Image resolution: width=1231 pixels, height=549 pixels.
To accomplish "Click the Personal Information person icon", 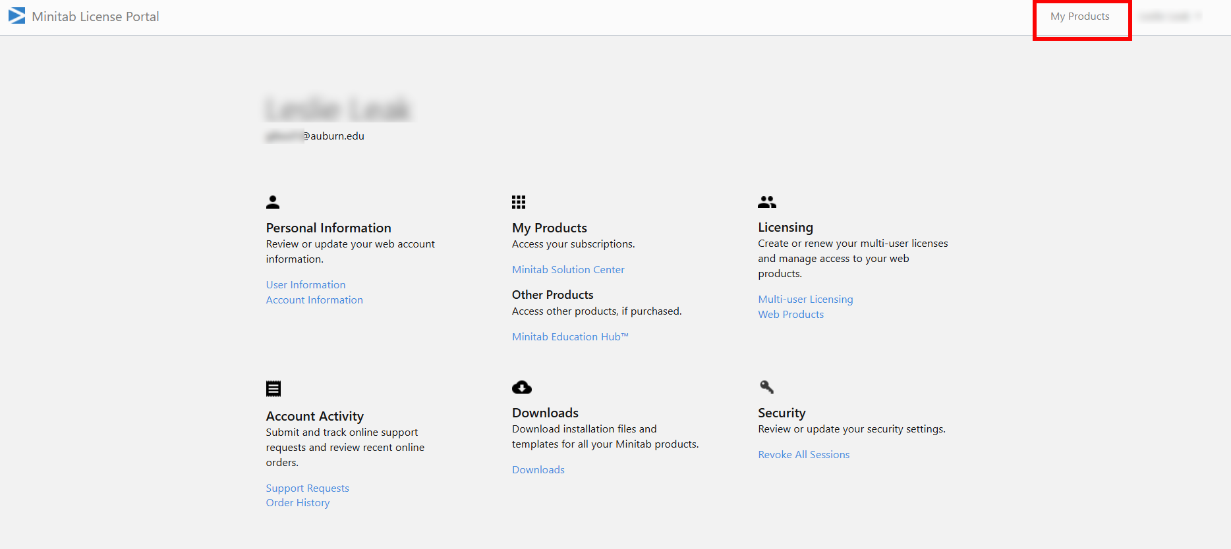I will [273, 201].
